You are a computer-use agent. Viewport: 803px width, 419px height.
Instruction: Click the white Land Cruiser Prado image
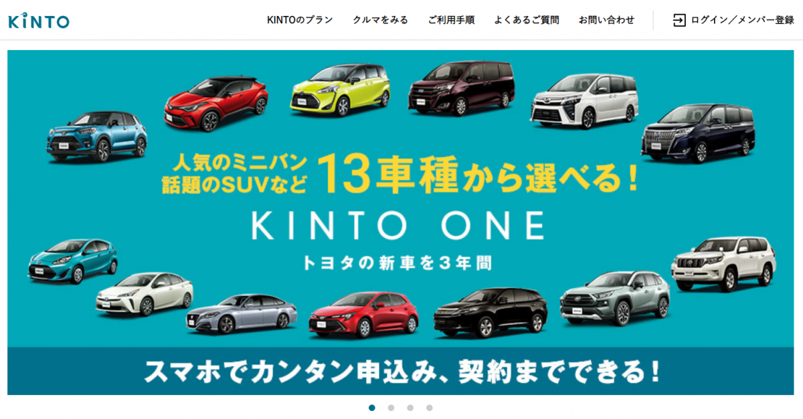(x=723, y=264)
